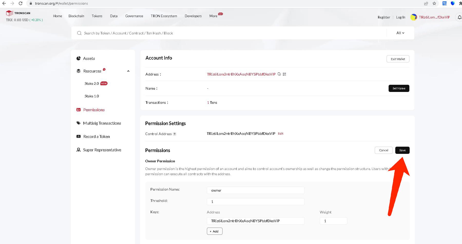Click the Threshold field
462x244 pixels.
tap(256, 202)
